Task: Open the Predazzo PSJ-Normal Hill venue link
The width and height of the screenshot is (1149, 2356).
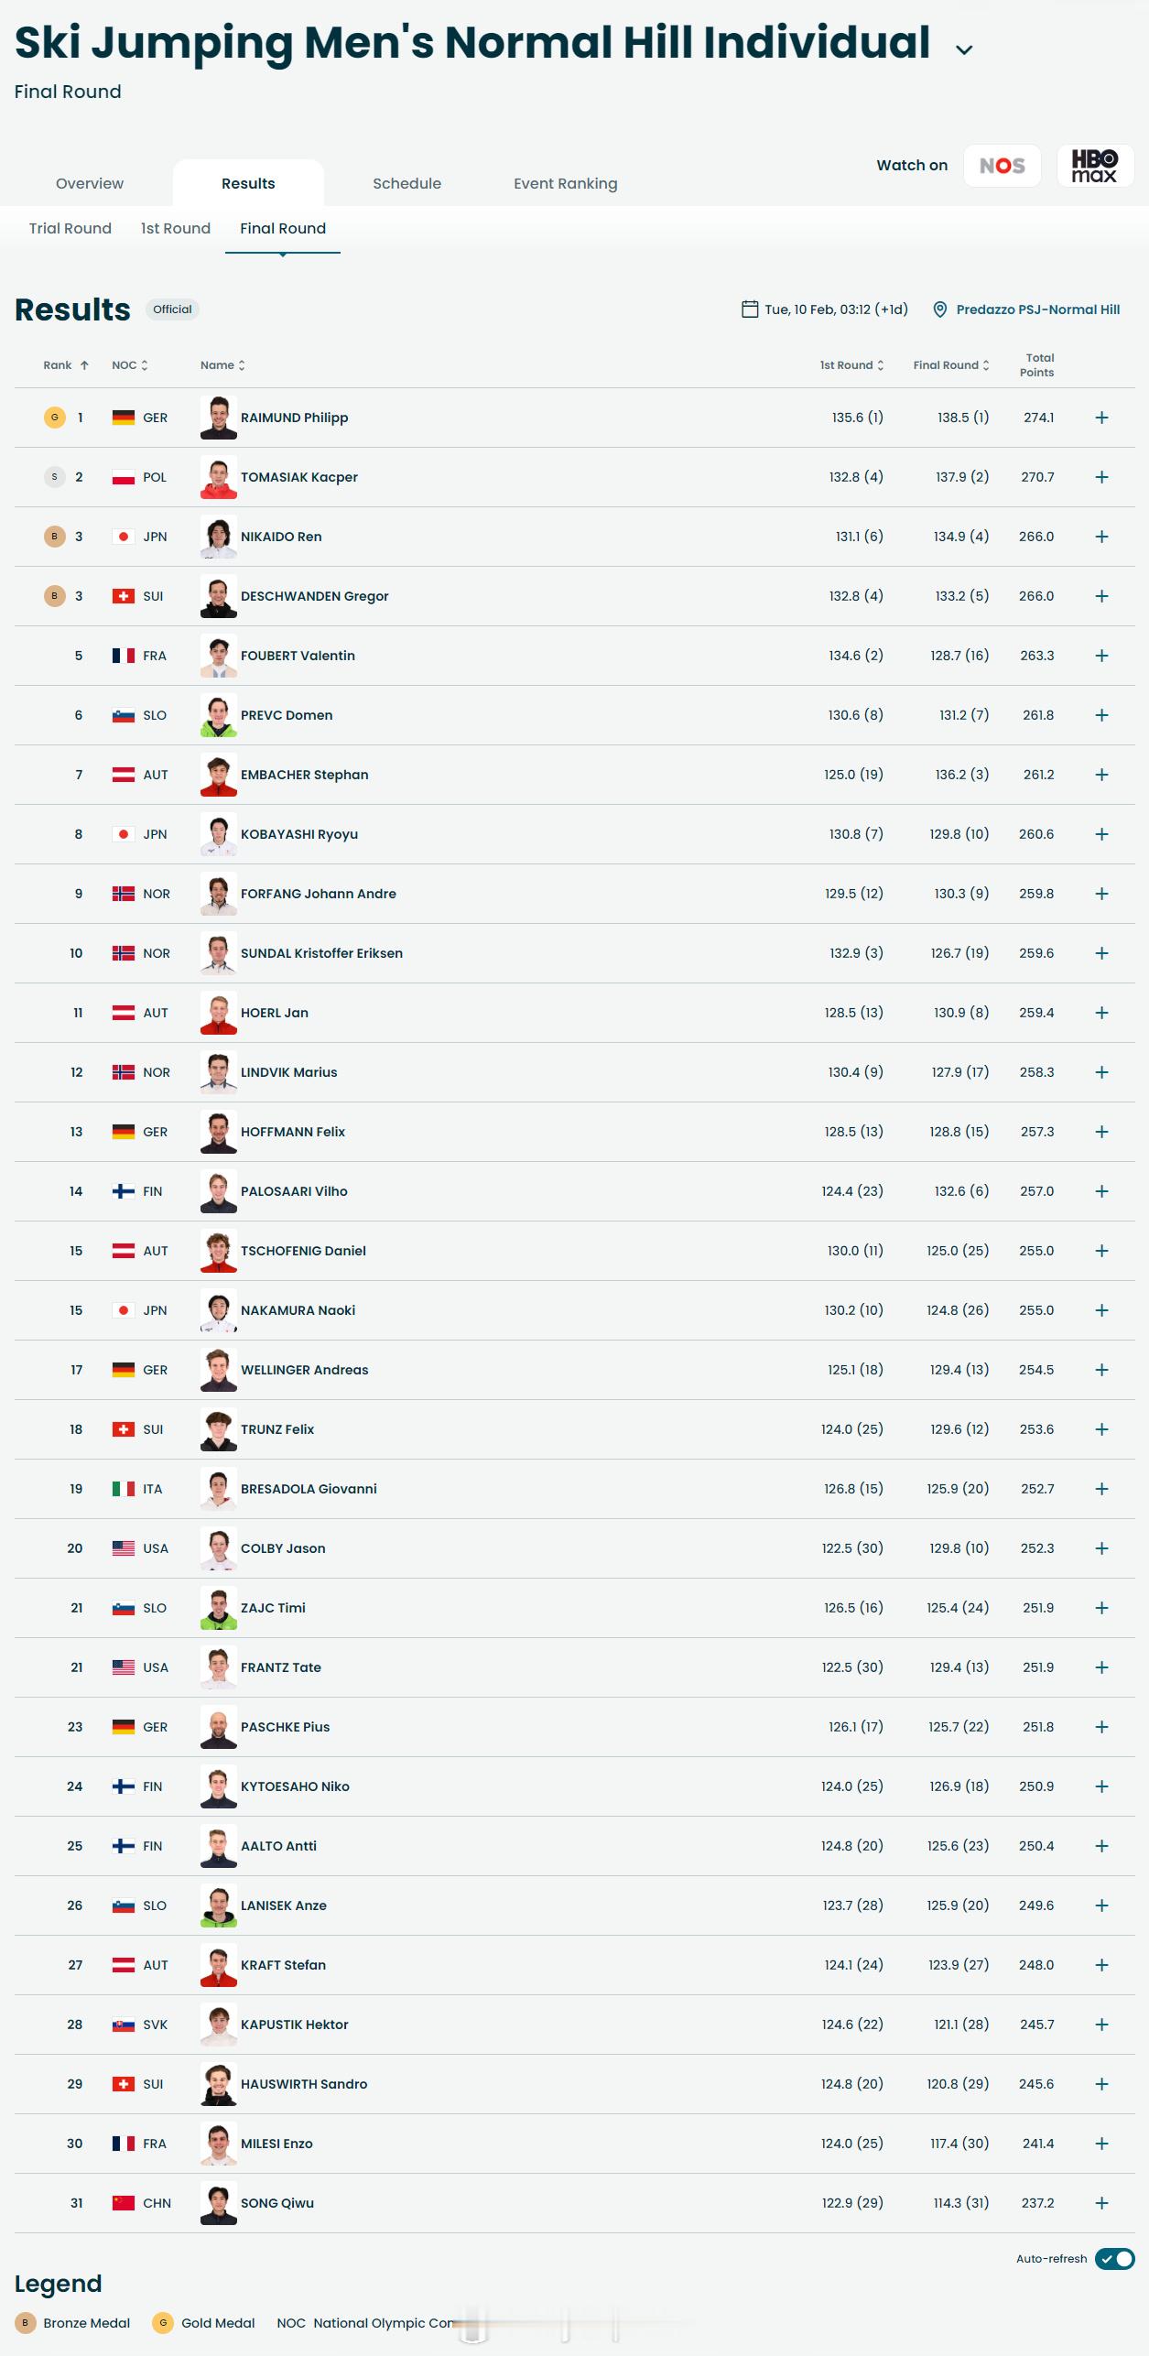Action: pos(1037,309)
